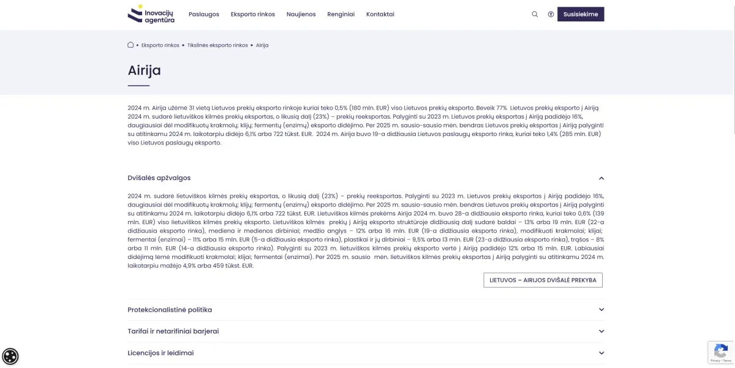Click the reCAPTCHA badge
Screen dimensions: 735x368
(720, 352)
